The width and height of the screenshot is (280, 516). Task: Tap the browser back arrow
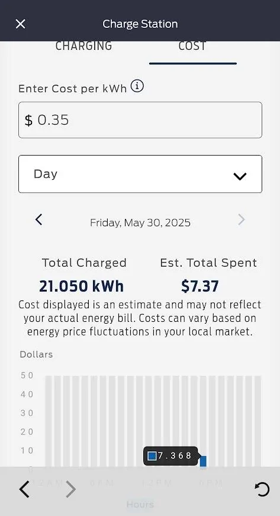click(24, 489)
